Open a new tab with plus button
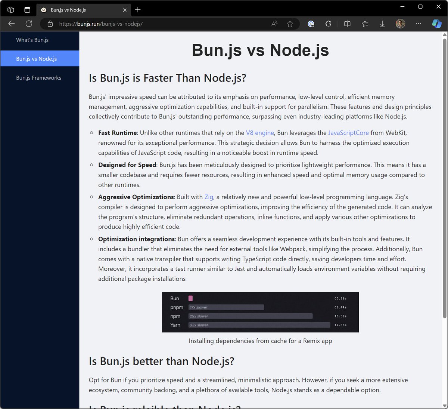 point(138,10)
